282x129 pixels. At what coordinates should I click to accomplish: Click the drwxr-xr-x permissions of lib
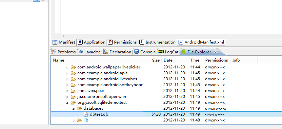click(x=215, y=120)
